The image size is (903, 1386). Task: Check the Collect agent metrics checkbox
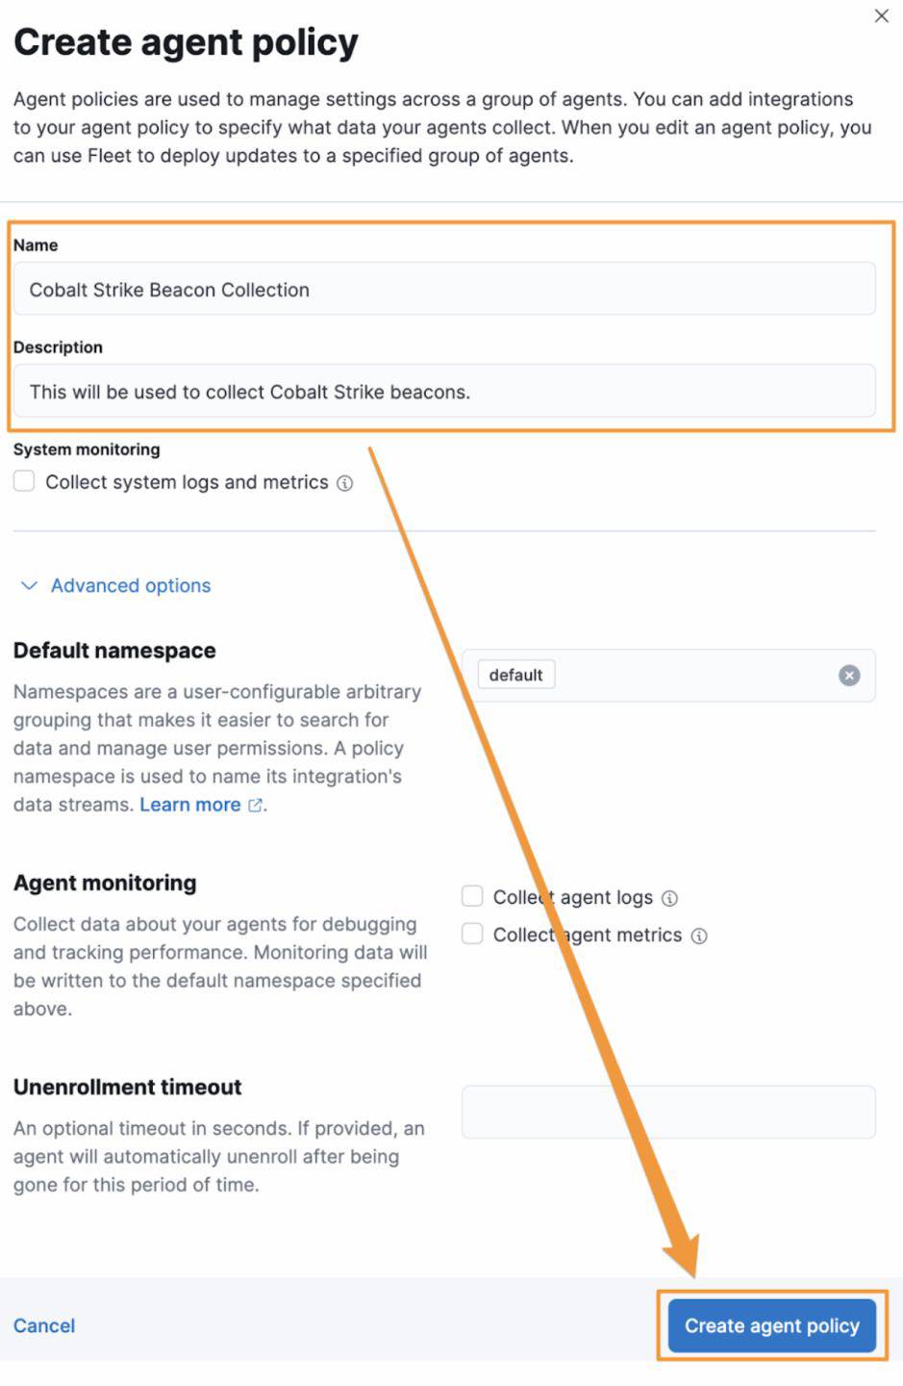(472, 935)
